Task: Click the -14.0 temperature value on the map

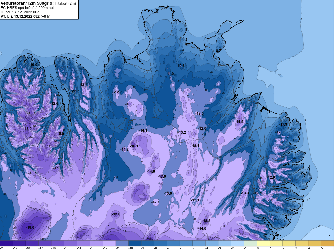Action: [x=202, y=228]
